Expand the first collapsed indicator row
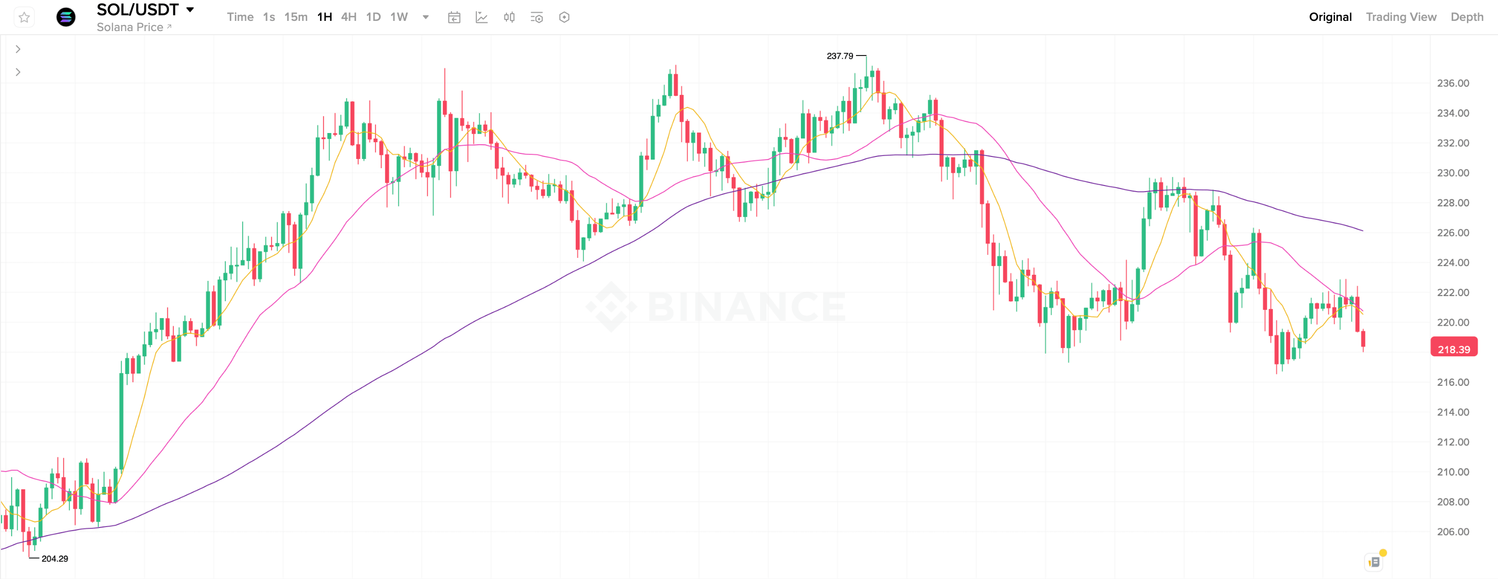This screenshot has width=1498, height=579. click(x=18, y=49)
